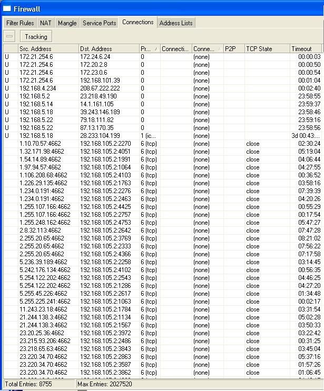Select destination 39.243.146.189
Image resolution: width=324 pixels, height=391 pixels.
100,112
